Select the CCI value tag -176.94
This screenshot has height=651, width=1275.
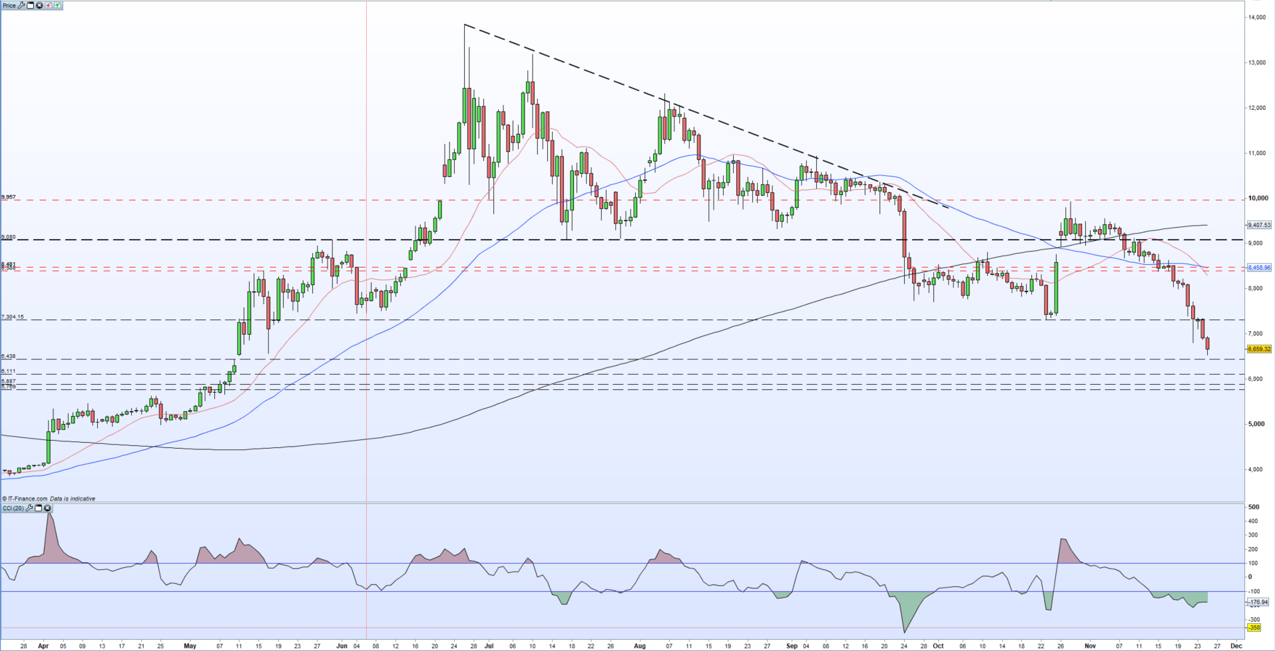[x=1257, y=602]
